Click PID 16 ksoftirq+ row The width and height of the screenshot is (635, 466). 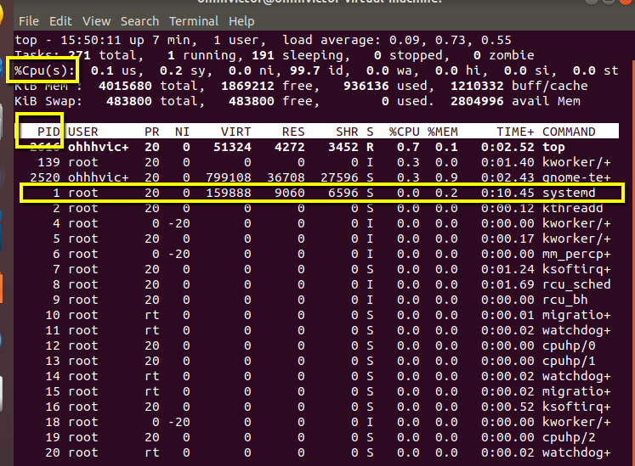(x=317, y=407)
